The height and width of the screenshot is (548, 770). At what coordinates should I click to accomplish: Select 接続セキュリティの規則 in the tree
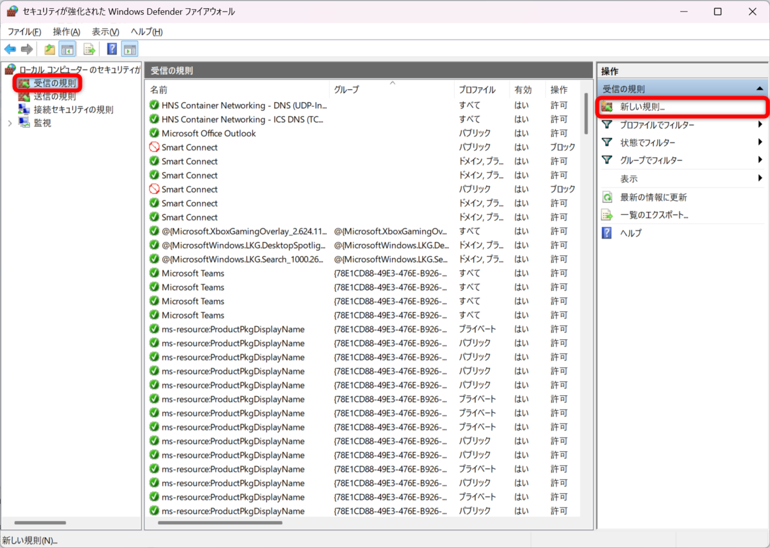click(73, 110)
